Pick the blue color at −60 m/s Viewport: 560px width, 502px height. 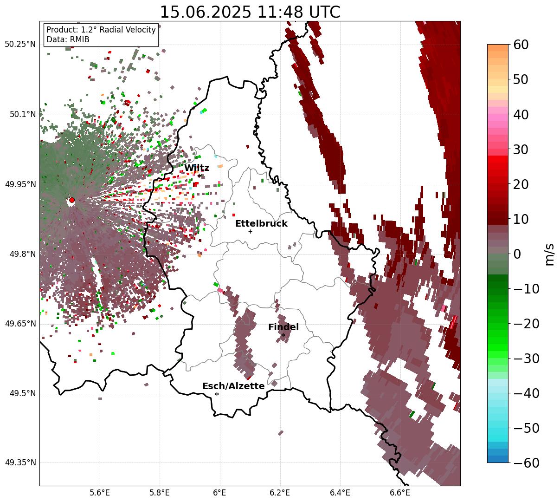[498, 459]
